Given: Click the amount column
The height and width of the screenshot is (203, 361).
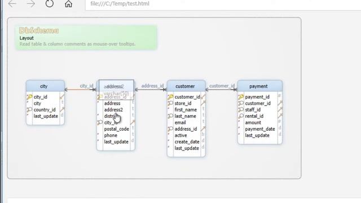Looking at the screenshot, I should pyautogui.click(x=253, y=123).
